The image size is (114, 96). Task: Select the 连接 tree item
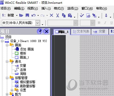(x=23, y=70)
